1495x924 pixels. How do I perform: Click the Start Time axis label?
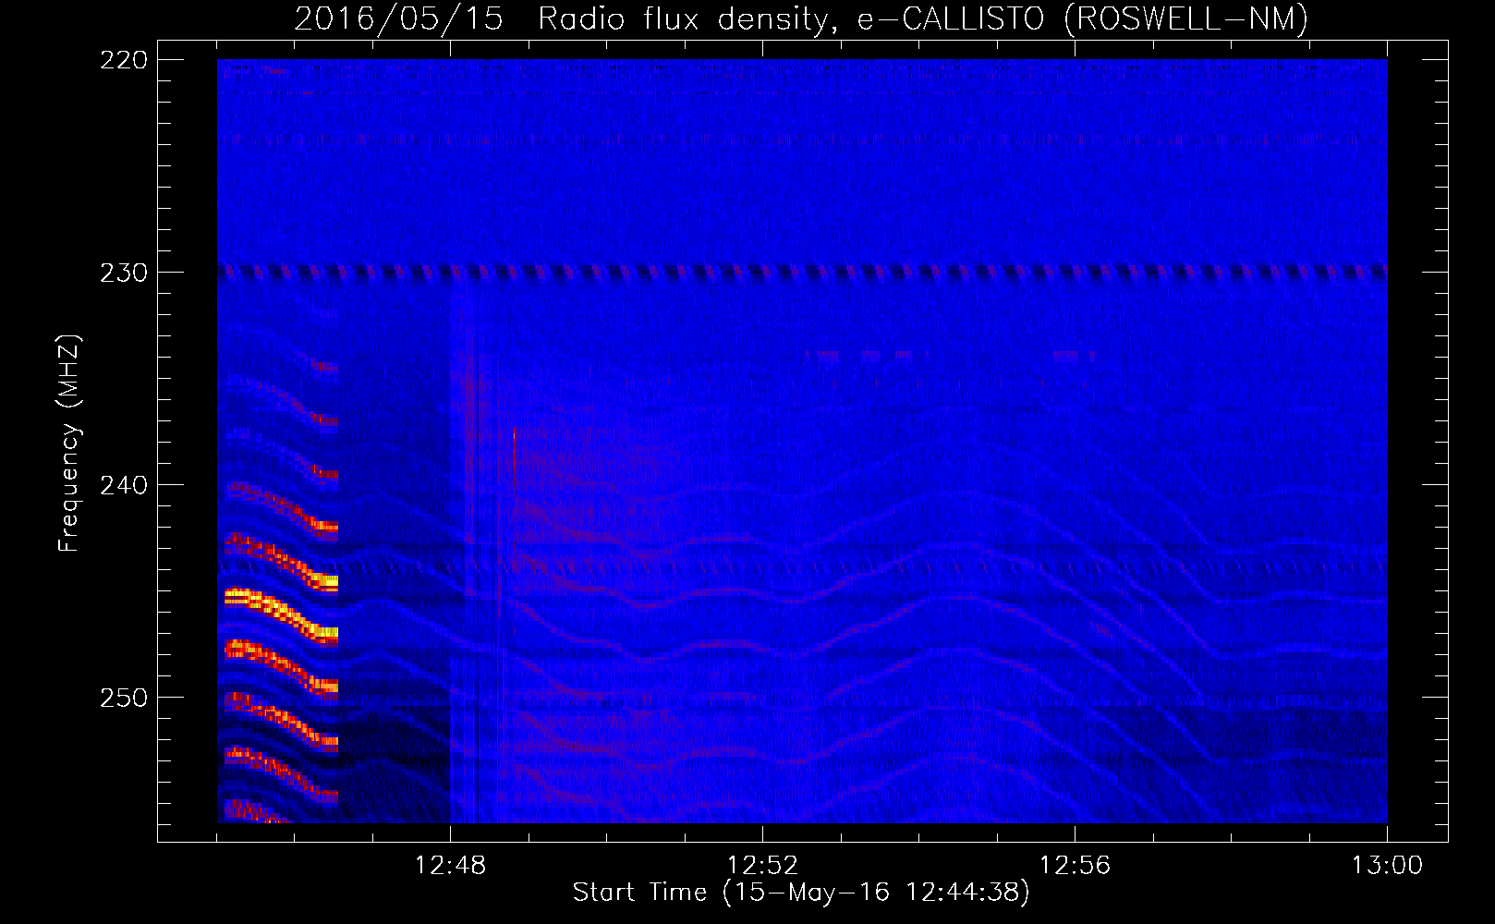pos(800,893)
